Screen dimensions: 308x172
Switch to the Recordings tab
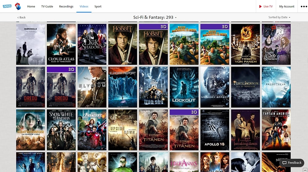[66, 6]
